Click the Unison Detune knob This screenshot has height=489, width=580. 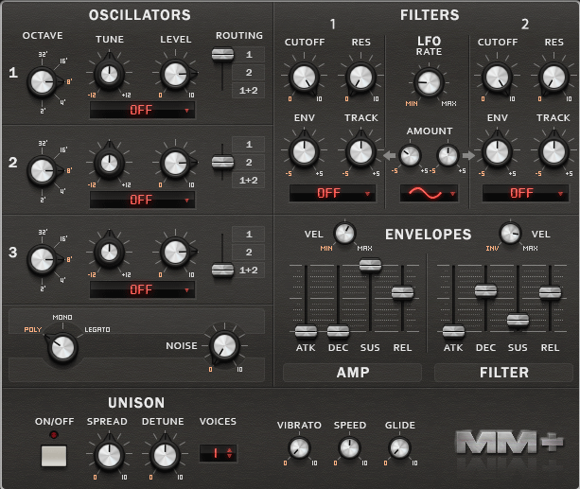(x=165, y=455)
